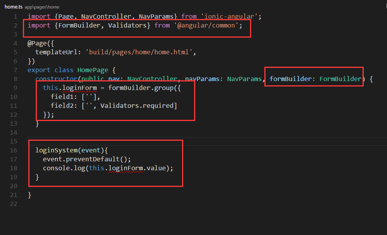This screenshot has width=387, height=235.
Task: Click the 'build/pages/home/home.html' string
Action: click(x=139, y=52)
